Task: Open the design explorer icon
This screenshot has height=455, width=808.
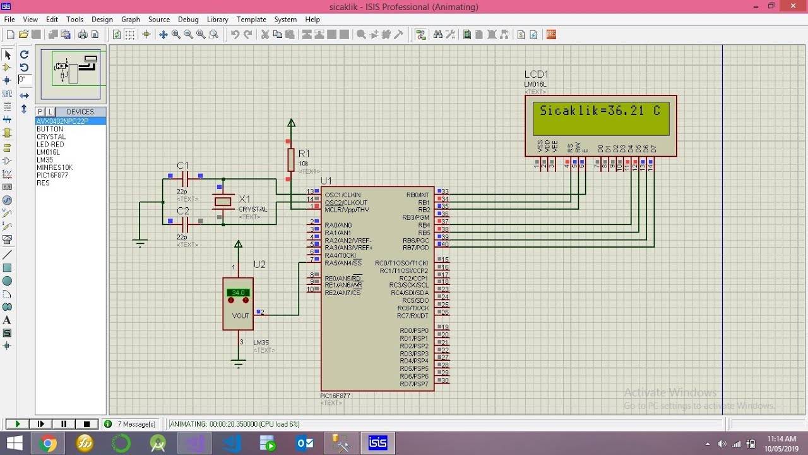Action: (x=467, y=35)
